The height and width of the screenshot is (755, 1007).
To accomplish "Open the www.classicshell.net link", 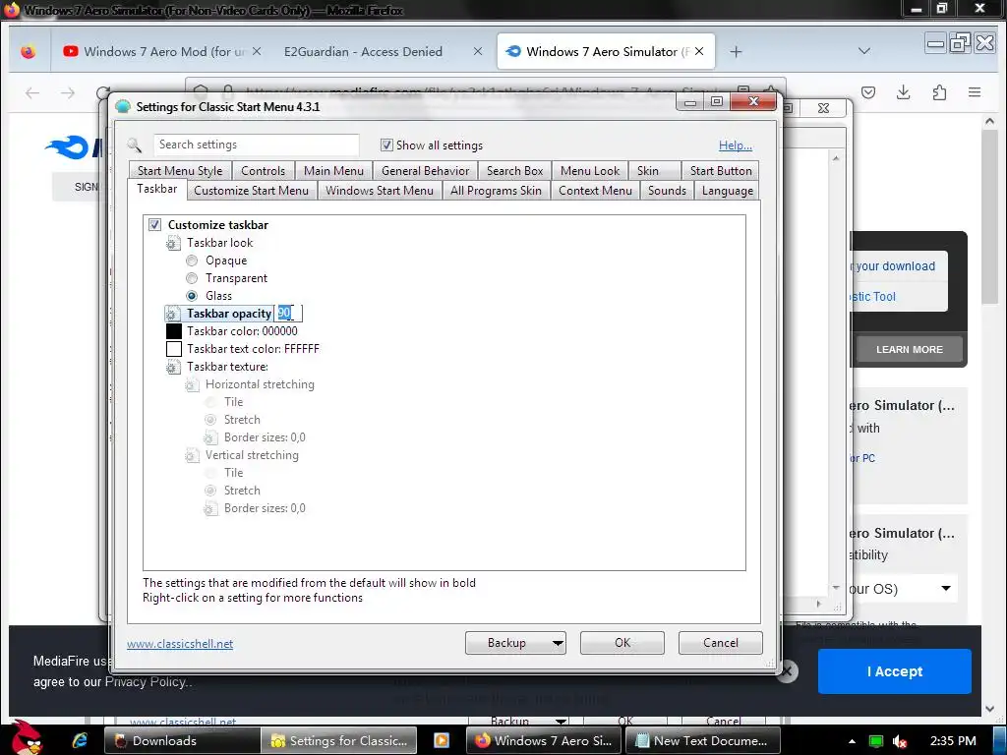I will 180,644.
